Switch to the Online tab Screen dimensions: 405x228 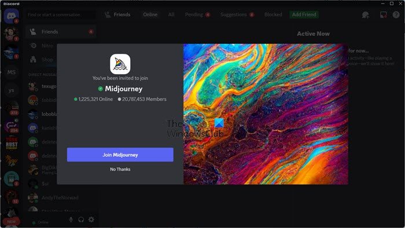click(150, 14)
